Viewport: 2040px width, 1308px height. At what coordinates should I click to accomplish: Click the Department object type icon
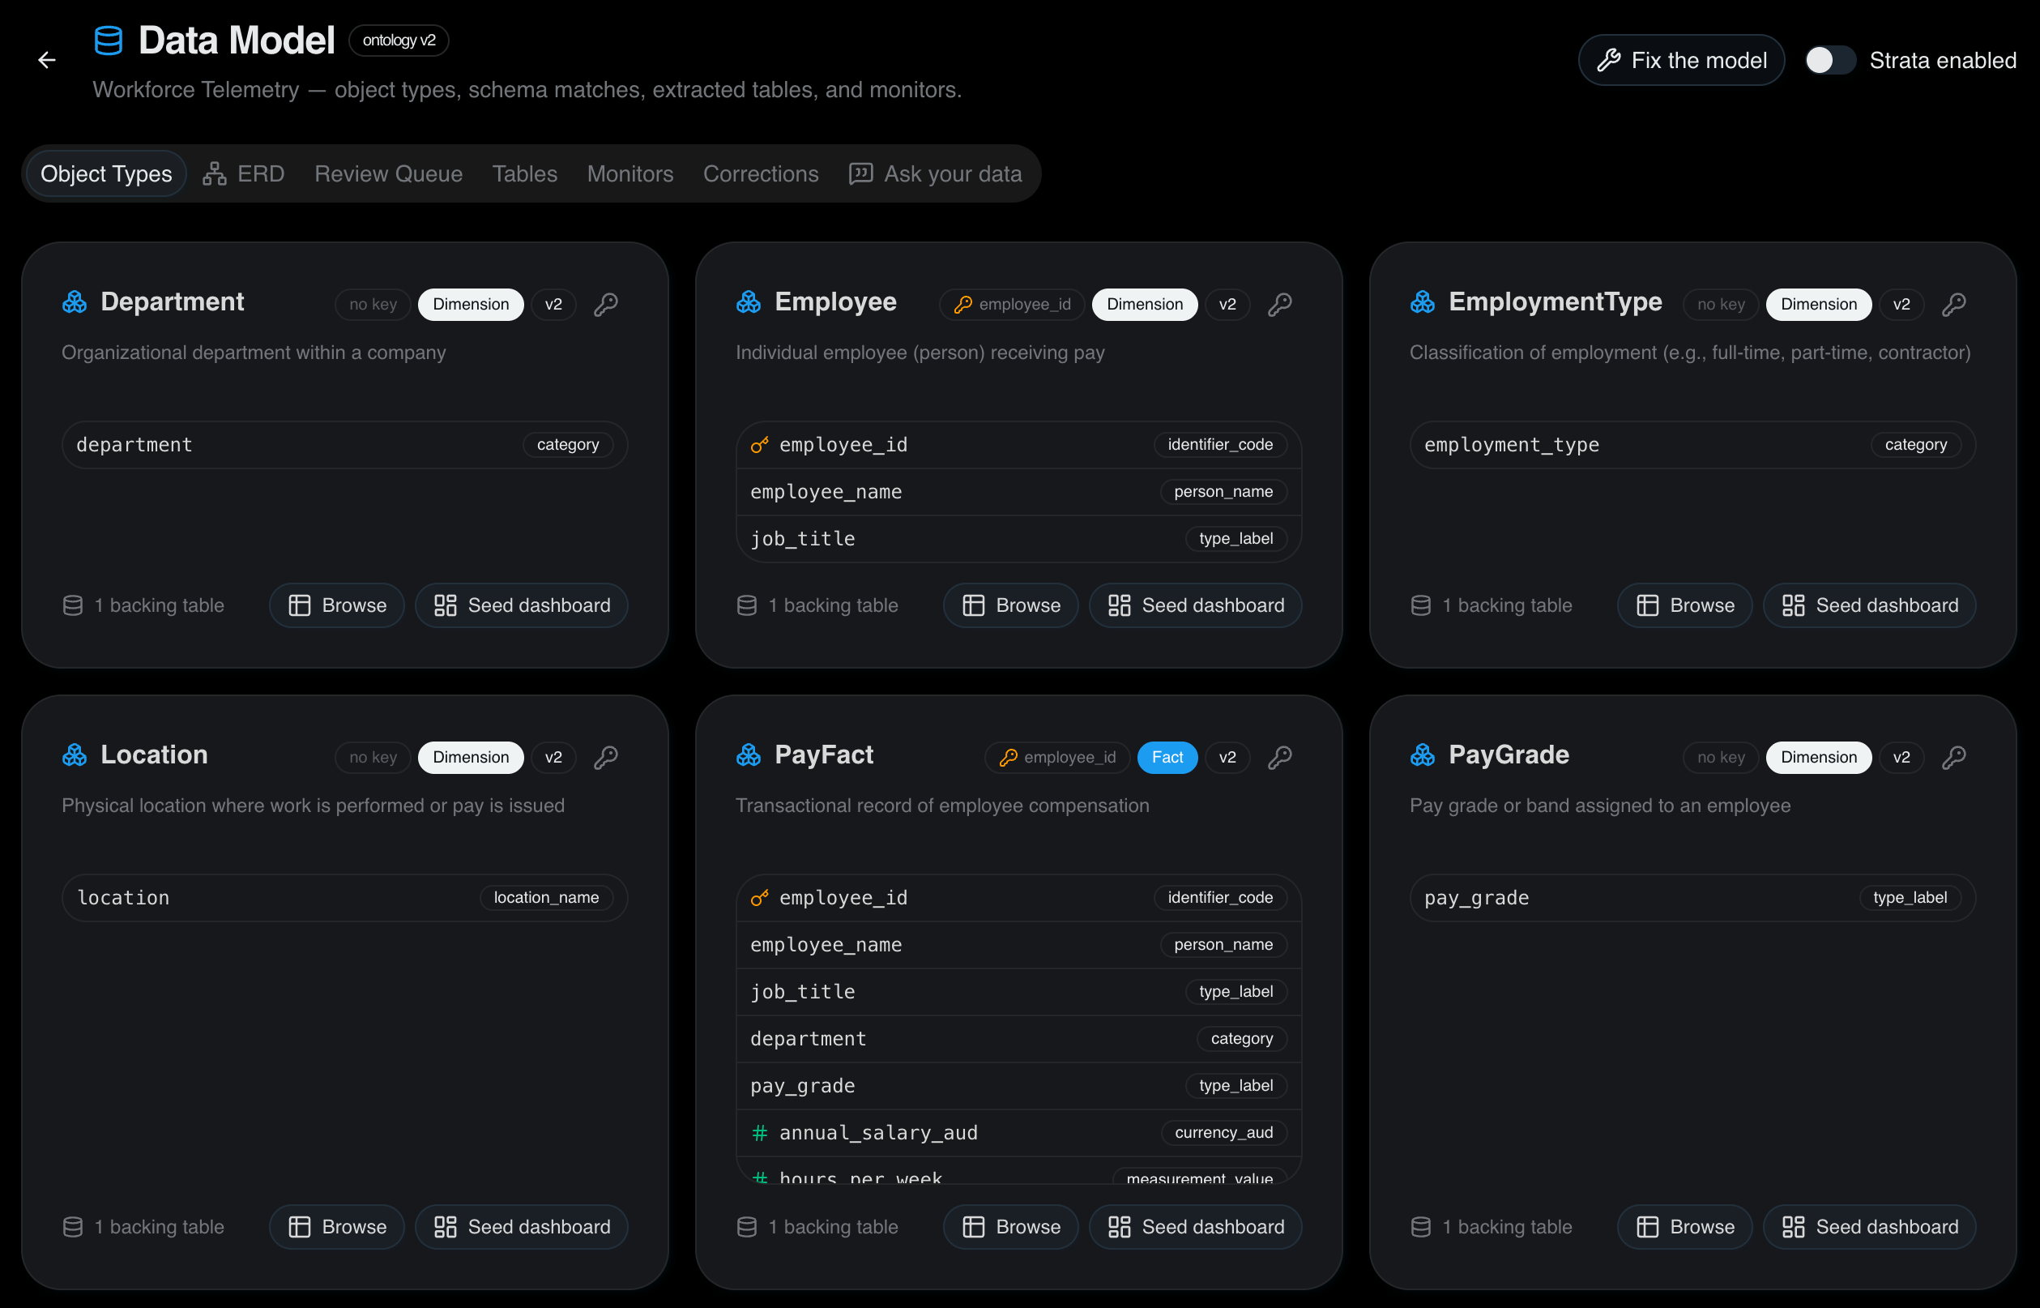75,301
